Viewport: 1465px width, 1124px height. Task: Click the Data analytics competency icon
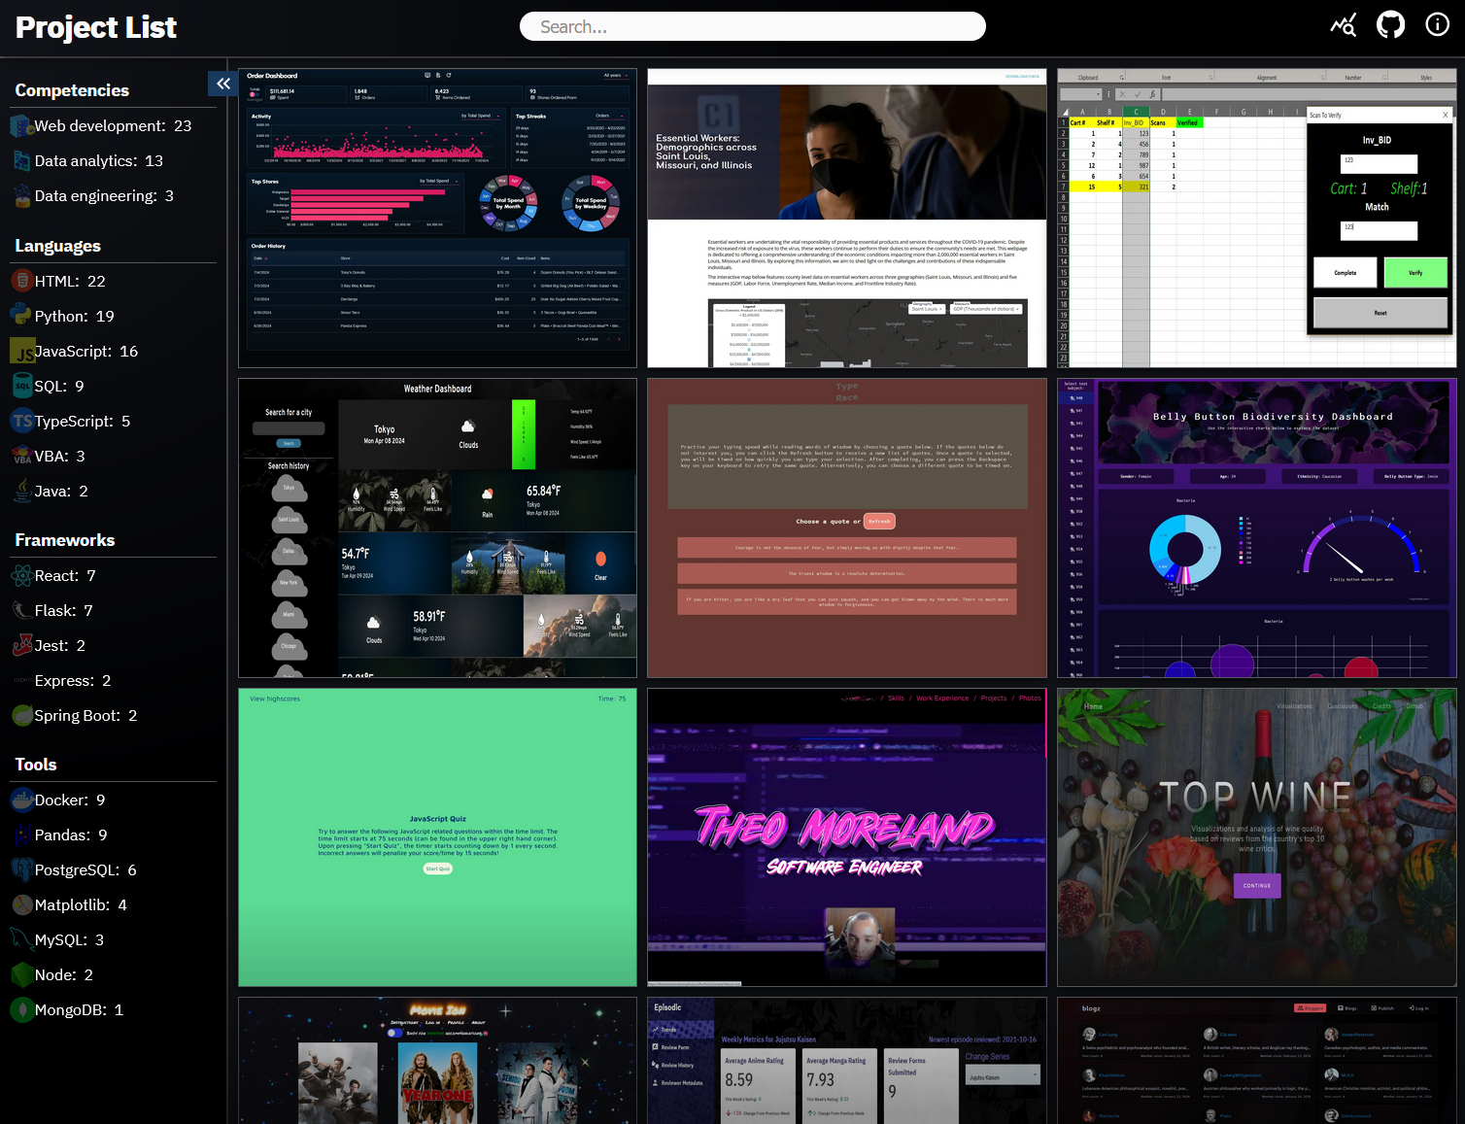point(22,161)
